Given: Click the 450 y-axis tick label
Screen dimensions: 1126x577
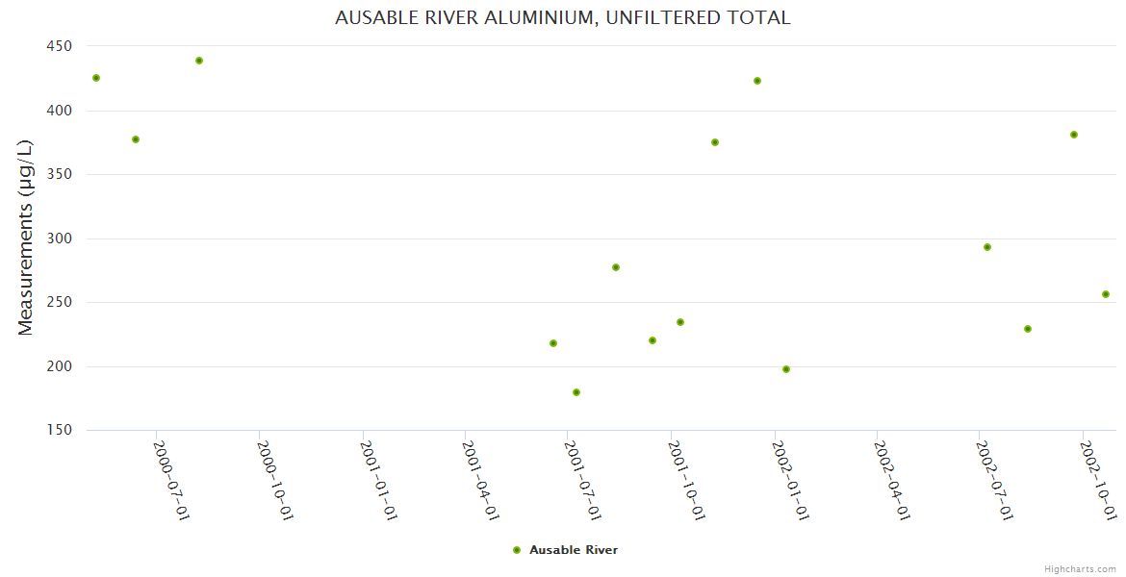Looking at the screenshot, I should tap(60, 46).
